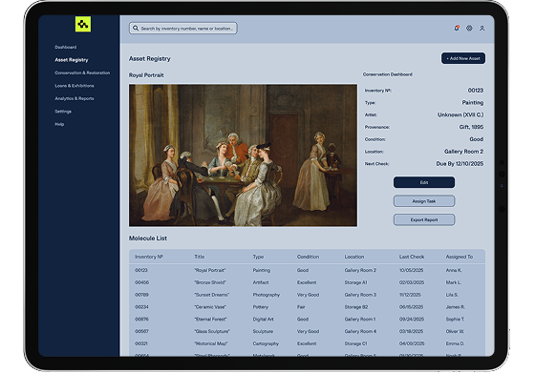Screen dimensions: 535x373
Task: Sort by the Condition column header
Action: 308,257
